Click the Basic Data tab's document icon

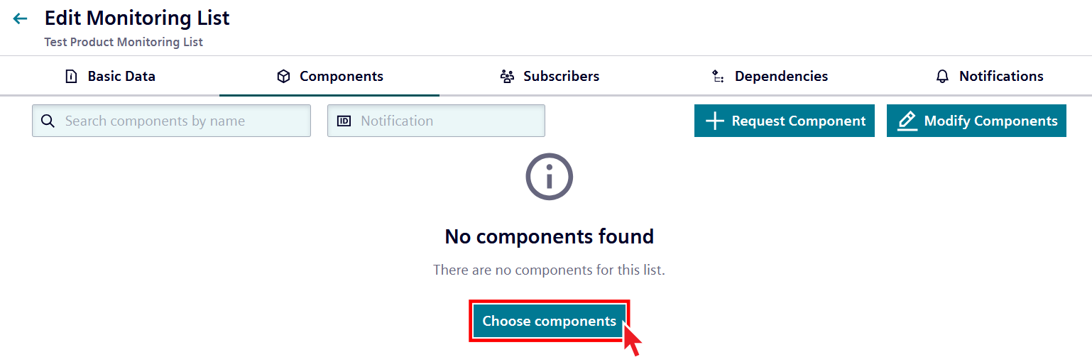click(x=71, y=77)
